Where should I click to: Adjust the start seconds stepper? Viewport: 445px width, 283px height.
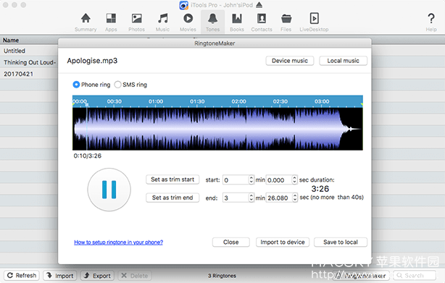tap(294, 180)
